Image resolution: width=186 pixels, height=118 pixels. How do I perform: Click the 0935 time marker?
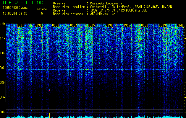pos(91,25)
